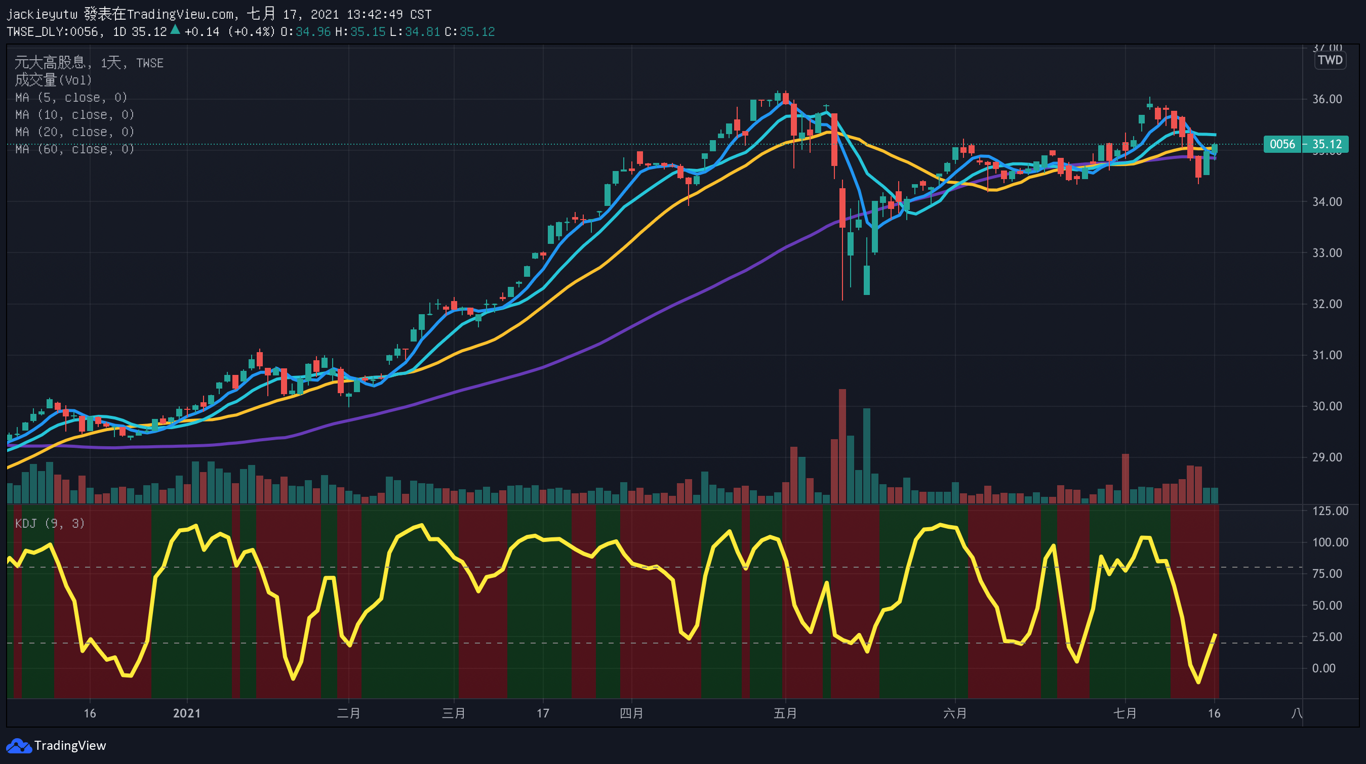Click the 2021 year label on time axis
The height and width of the screenshot is (764, 1366).
(187, 713)
